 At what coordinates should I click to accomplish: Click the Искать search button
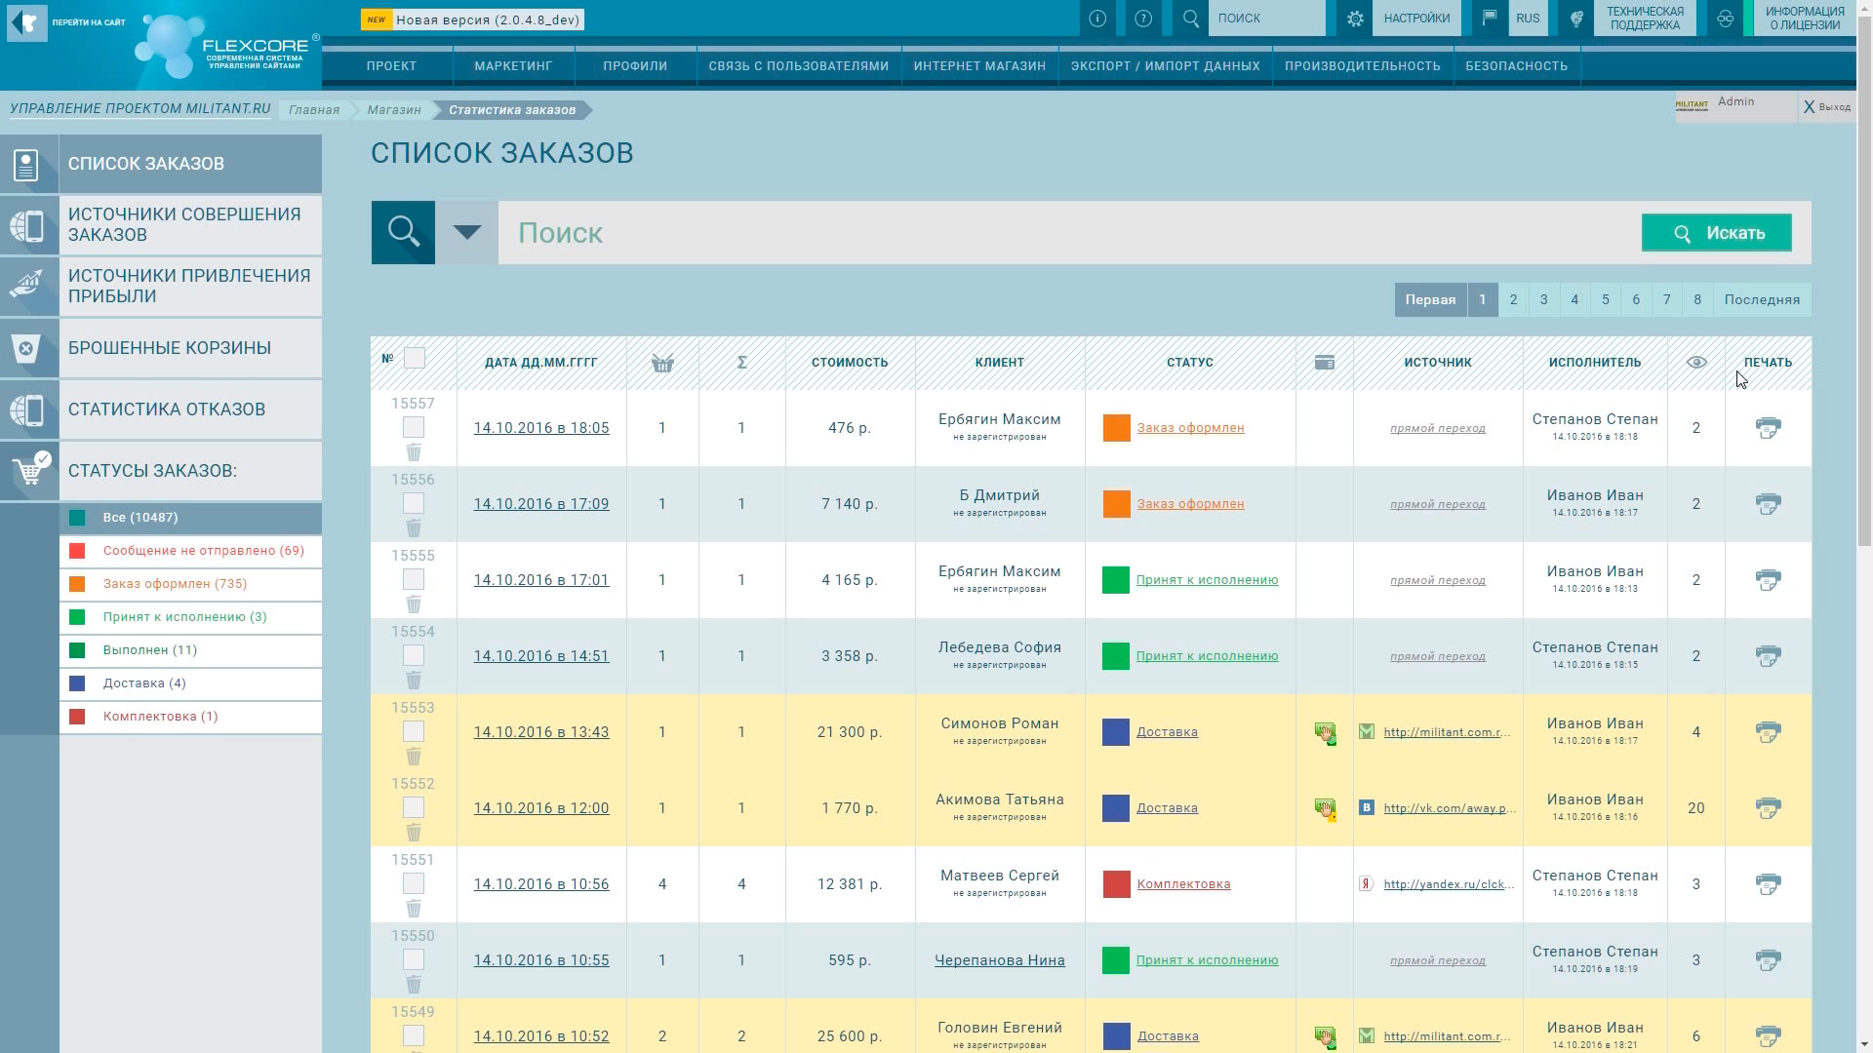coord(1716,233)
